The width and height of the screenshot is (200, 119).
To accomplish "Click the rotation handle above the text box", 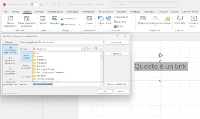I will [160, 55].
